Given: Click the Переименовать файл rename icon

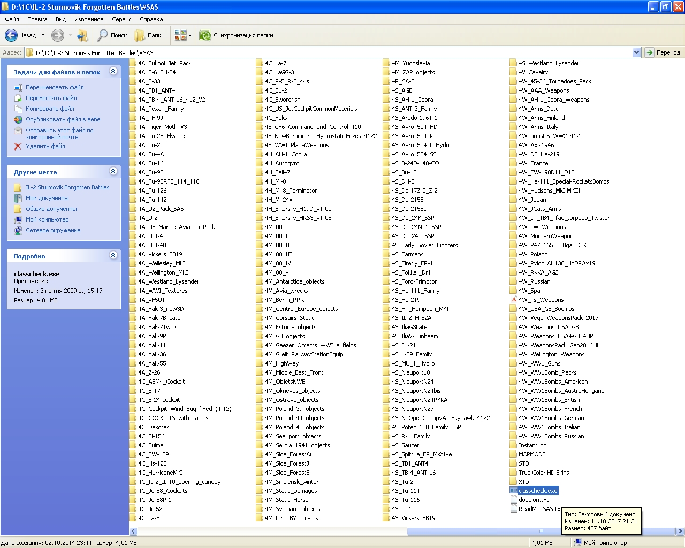Looking at the screenshot, I should [18, 87].
